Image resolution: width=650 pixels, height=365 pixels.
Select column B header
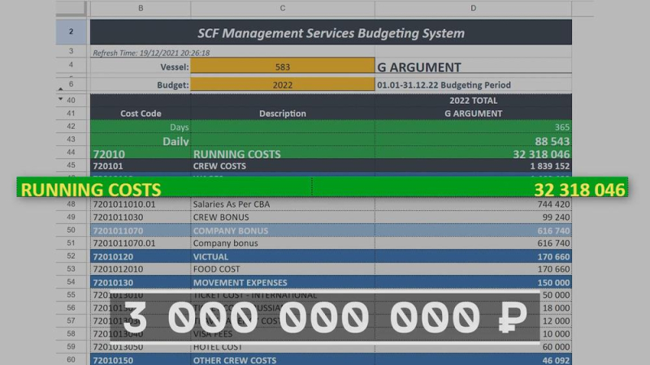coord(141,8)
